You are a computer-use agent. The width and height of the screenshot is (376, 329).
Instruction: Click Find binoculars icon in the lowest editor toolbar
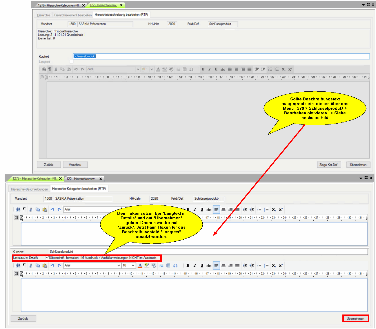(x=18, y=265)
